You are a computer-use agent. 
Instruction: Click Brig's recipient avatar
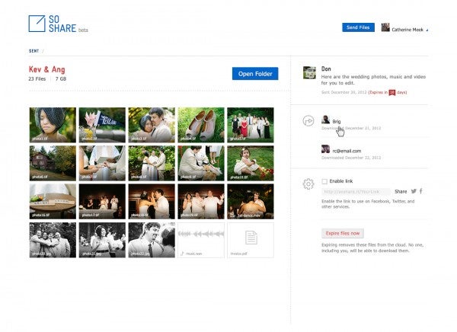coord(326,120)
